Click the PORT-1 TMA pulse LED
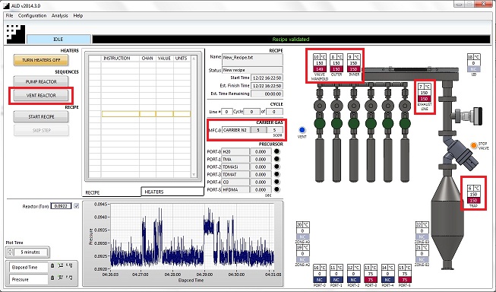Screen dimensions: 496x292 tap(276, 159)
